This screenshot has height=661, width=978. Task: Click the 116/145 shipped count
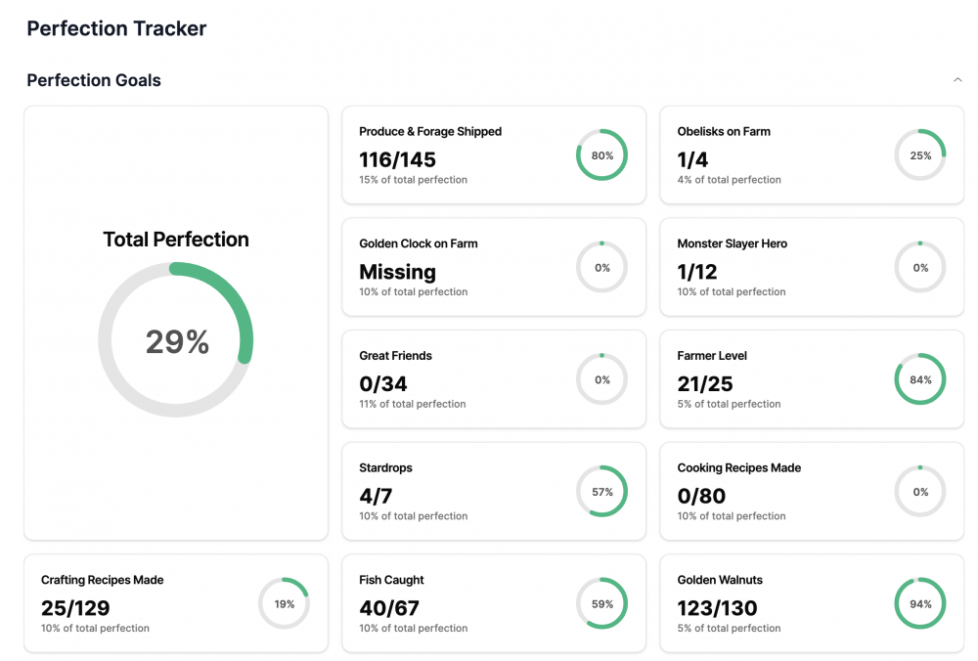(397, 159)
